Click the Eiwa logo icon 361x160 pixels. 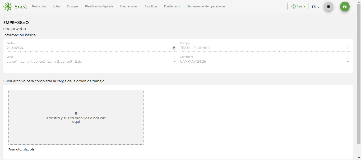8,7
